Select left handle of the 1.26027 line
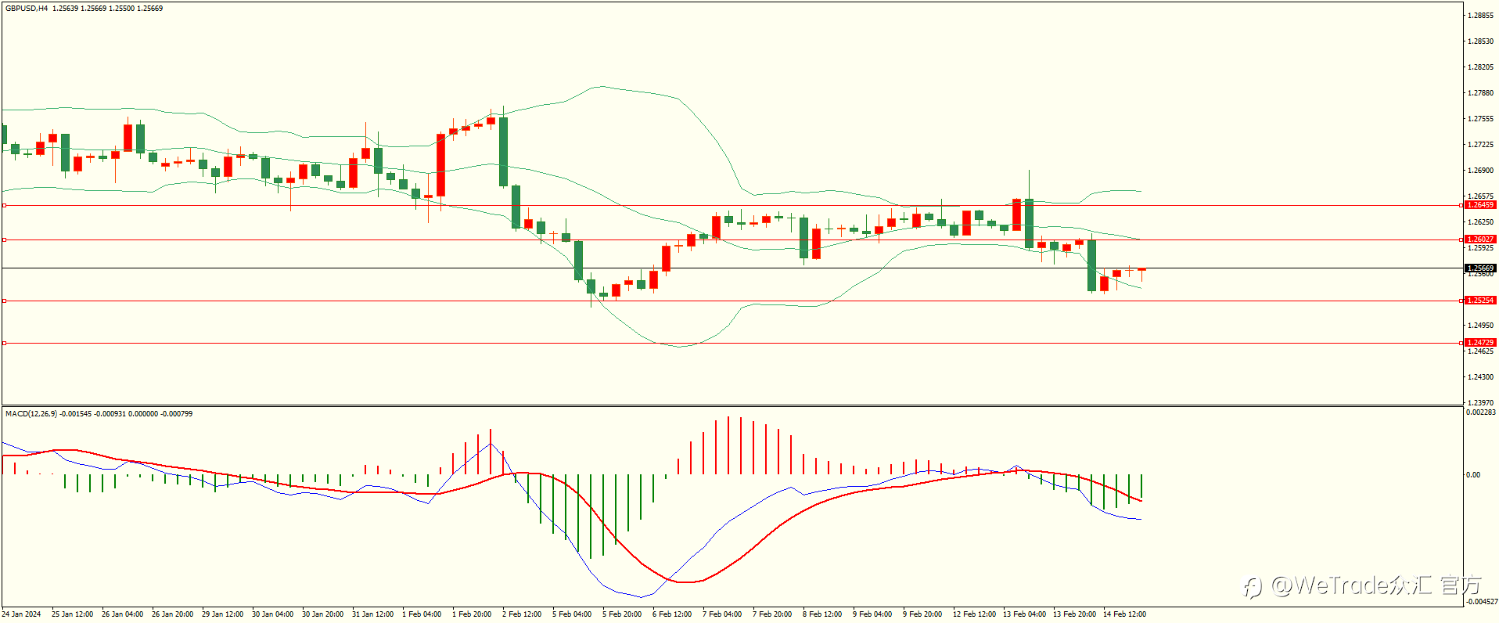This screenshot has height=623, width=1499. (4, 239)
